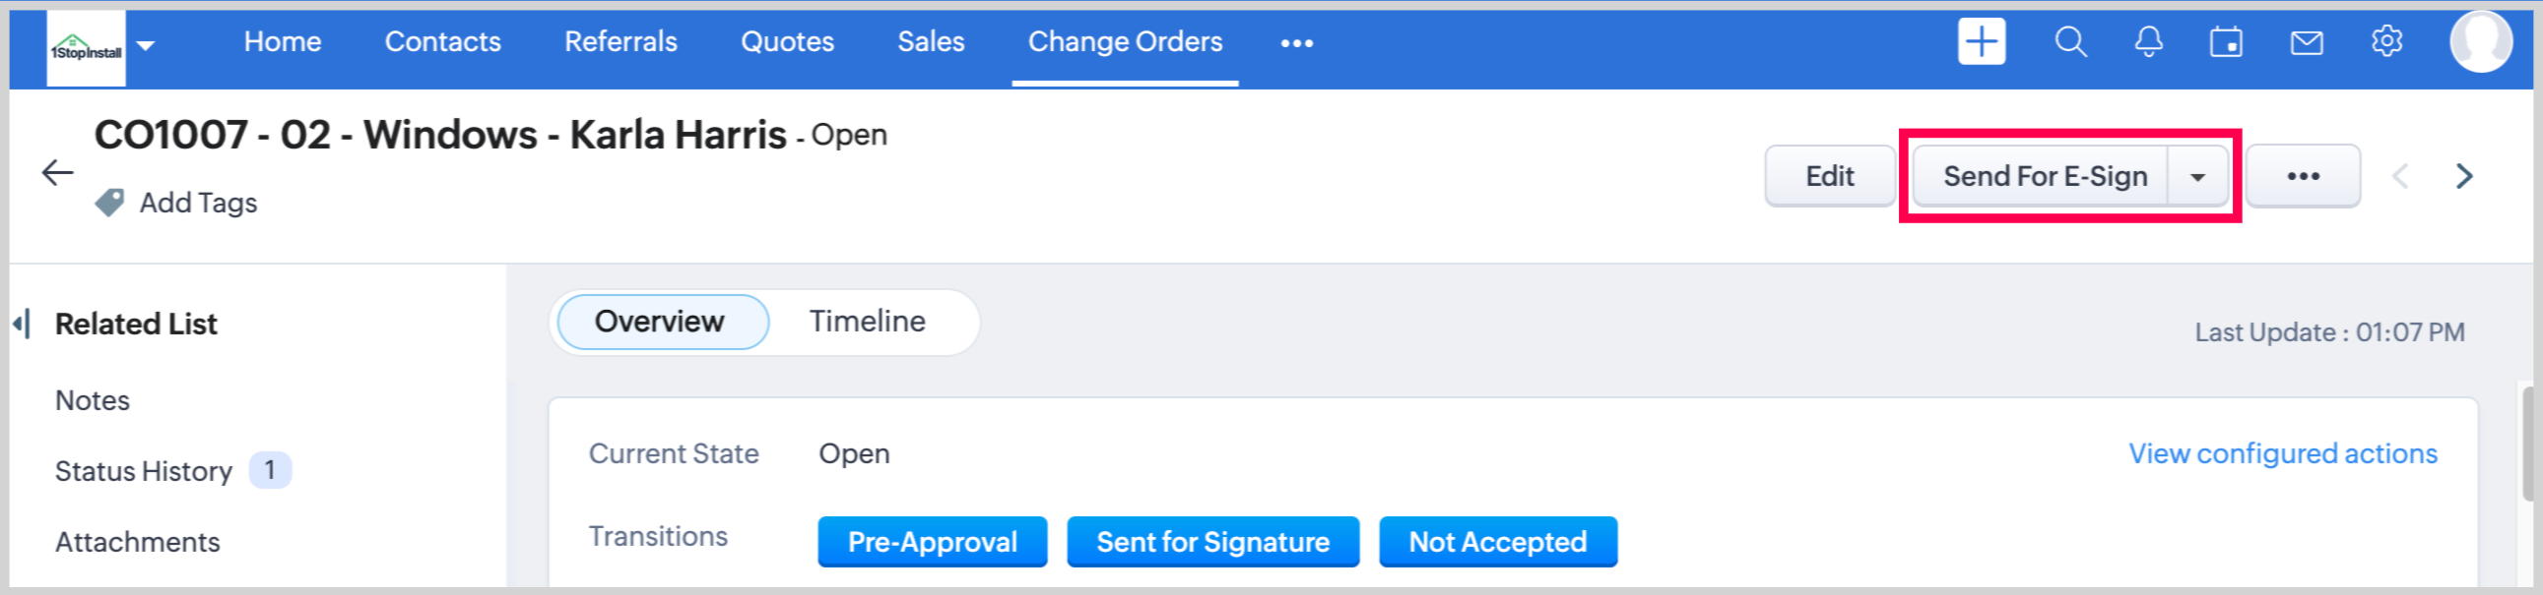The image size is (2543, 595).
Task: Apply the Pre-Approval transition
Action: 931,542
